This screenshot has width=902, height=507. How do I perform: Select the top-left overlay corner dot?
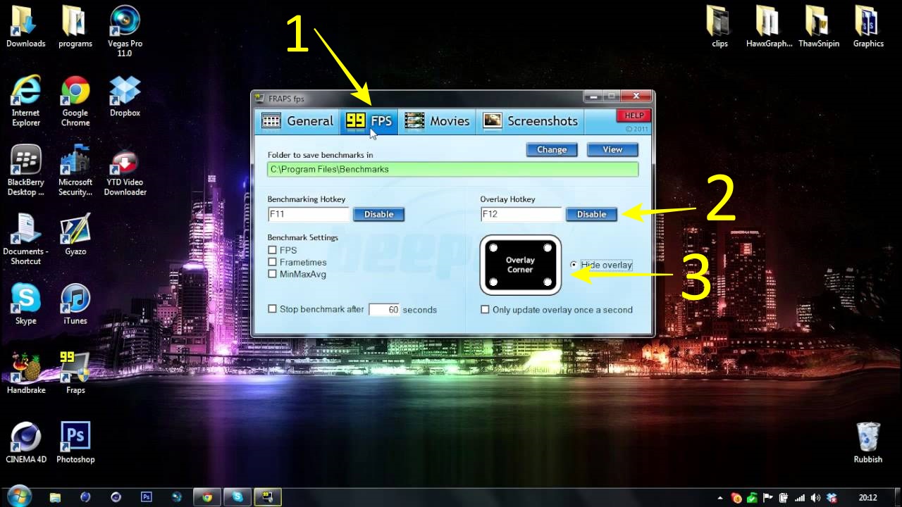pyautogui.click(x=493, y=248)
